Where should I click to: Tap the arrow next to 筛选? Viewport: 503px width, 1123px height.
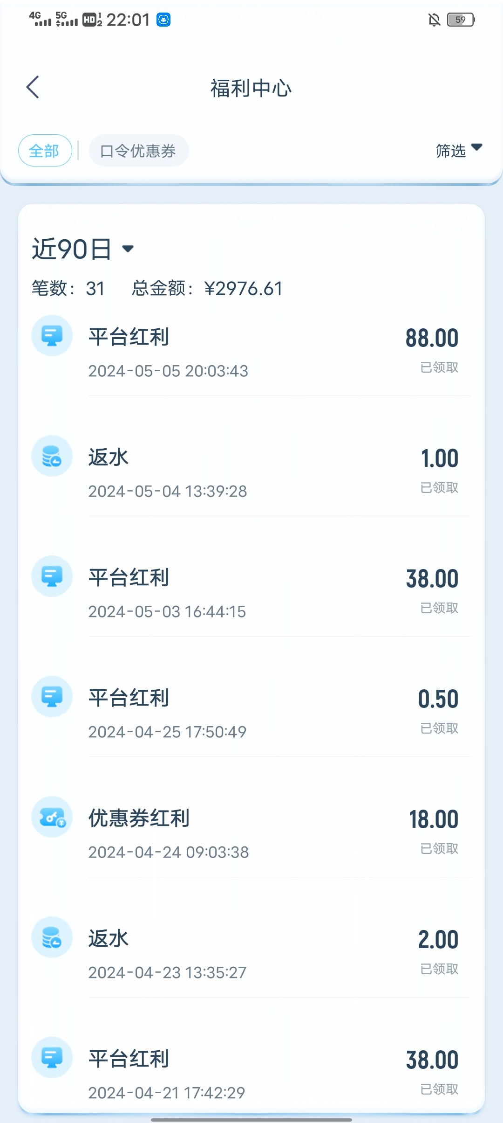coord(476,147)
